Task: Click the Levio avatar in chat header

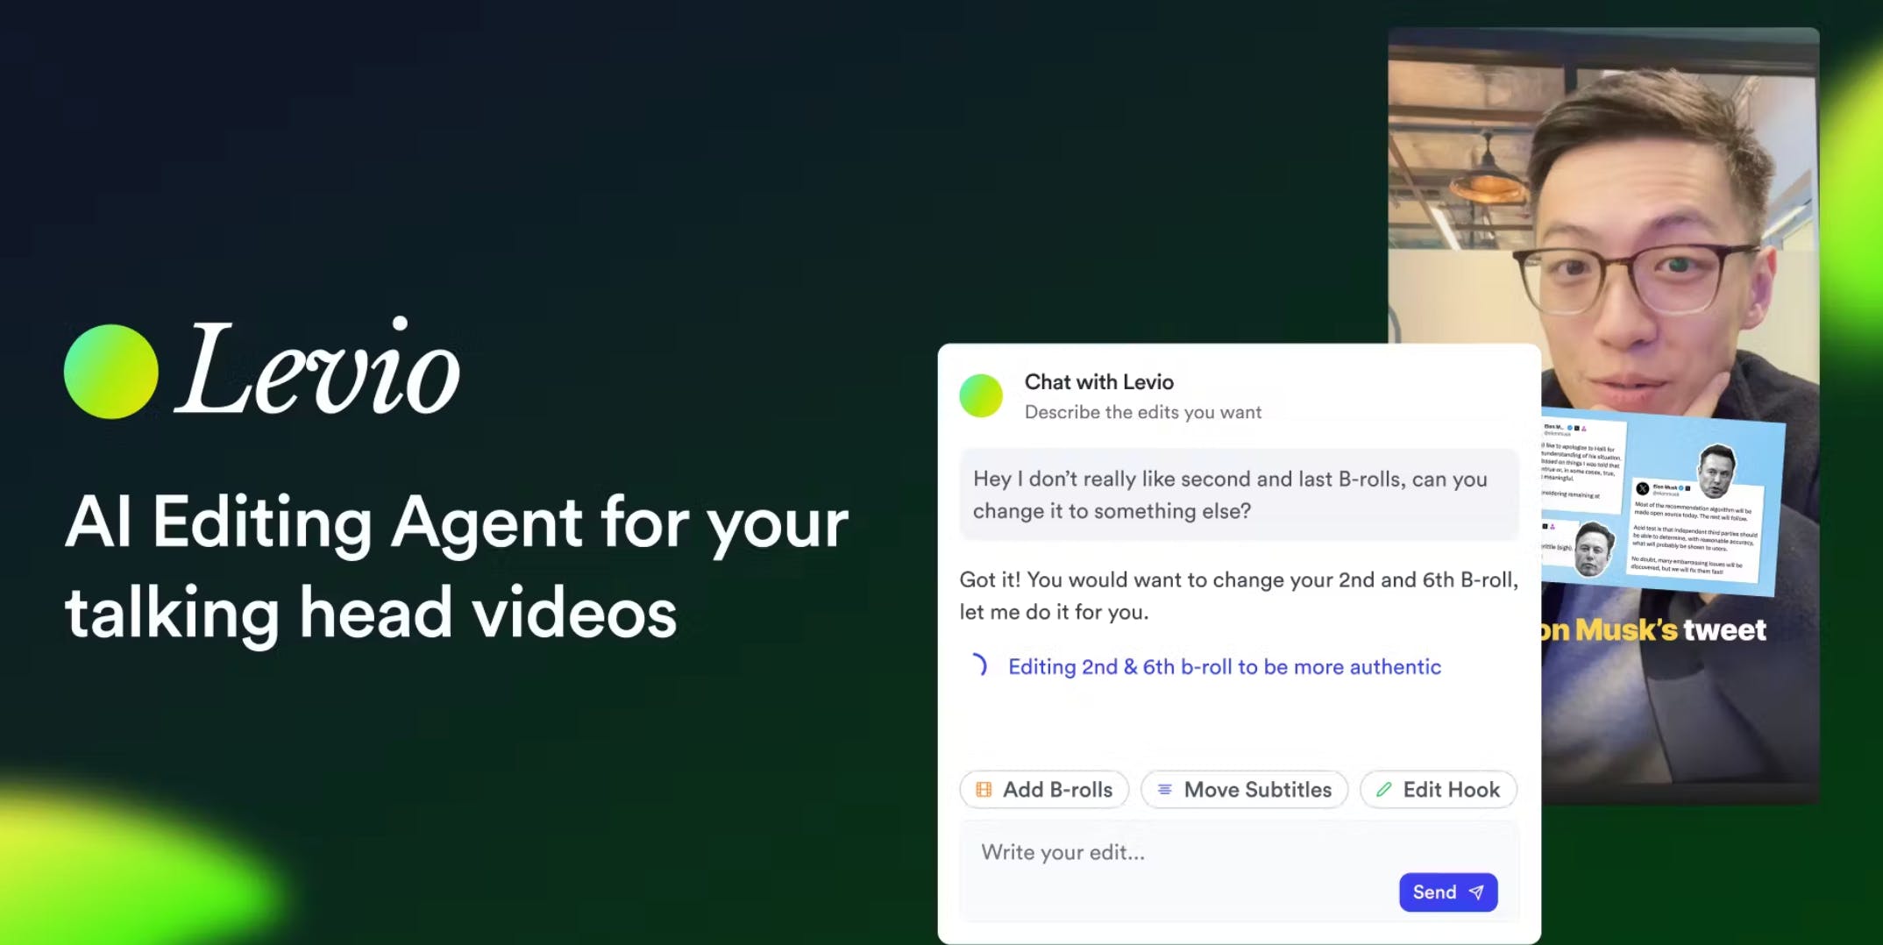Action: point(981,395)
